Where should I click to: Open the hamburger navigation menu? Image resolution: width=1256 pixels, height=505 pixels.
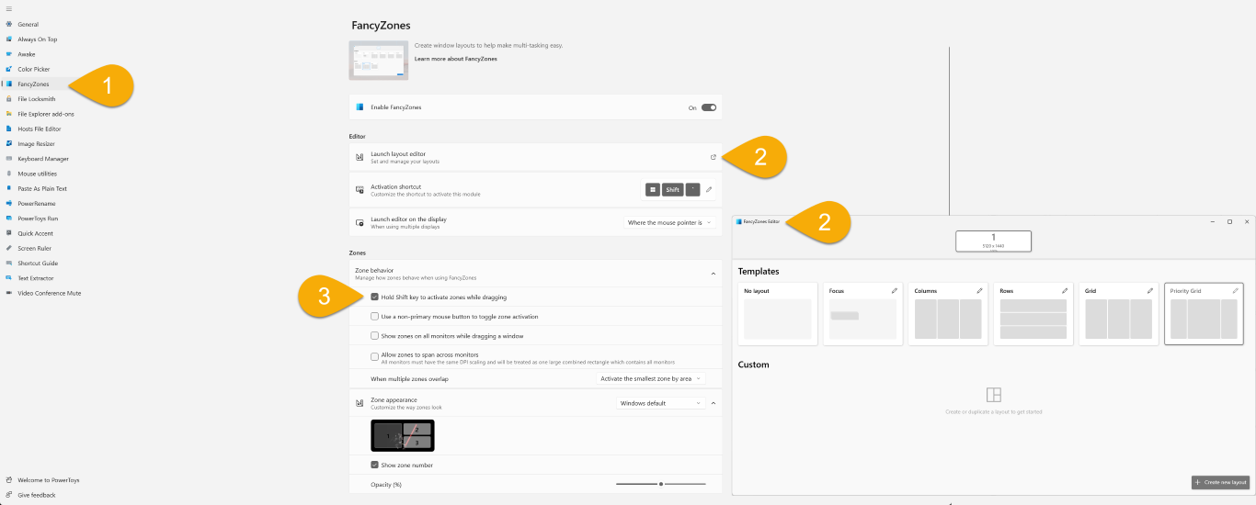pos(8,8)
